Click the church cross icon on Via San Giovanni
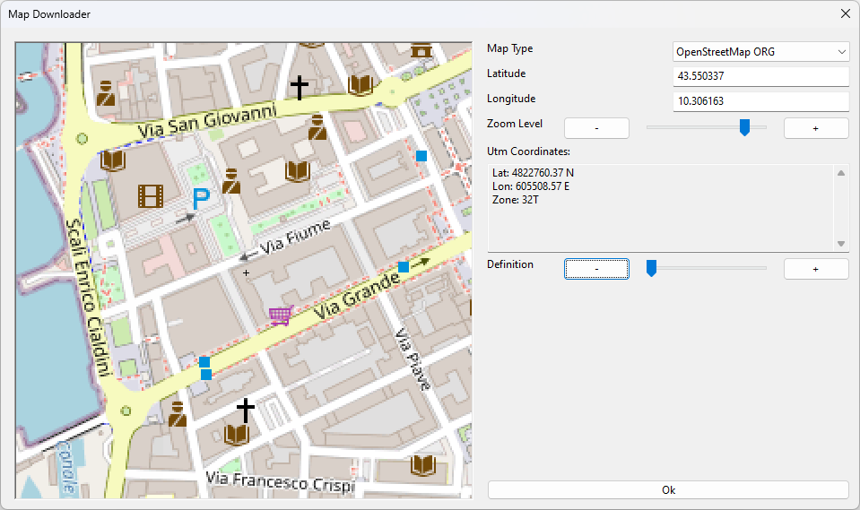This screenshot has height=510, width=860. coord(299,88)
